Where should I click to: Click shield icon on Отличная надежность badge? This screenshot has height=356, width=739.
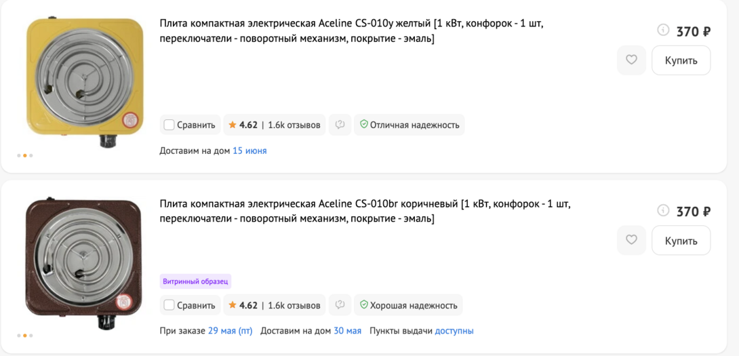click(363, 125)
